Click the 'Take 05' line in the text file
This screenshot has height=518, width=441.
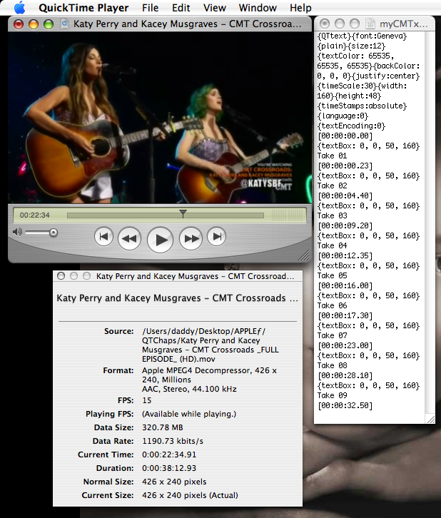pos(332,275)
